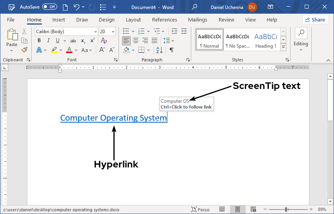334x214 pixels.
Task: Apply Text Effects letter A icon
Action: 39,50
